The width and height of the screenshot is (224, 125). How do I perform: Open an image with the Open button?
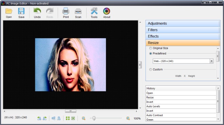click(9, 13)
